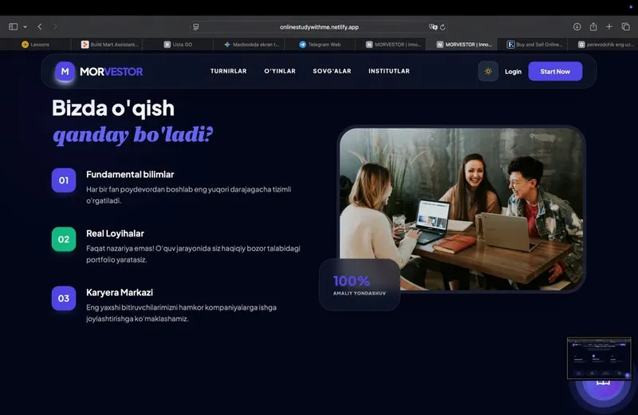Add a new tab with plus icon
The width and height of the screenshot is (638, 415).
click(x=609, y=26)
